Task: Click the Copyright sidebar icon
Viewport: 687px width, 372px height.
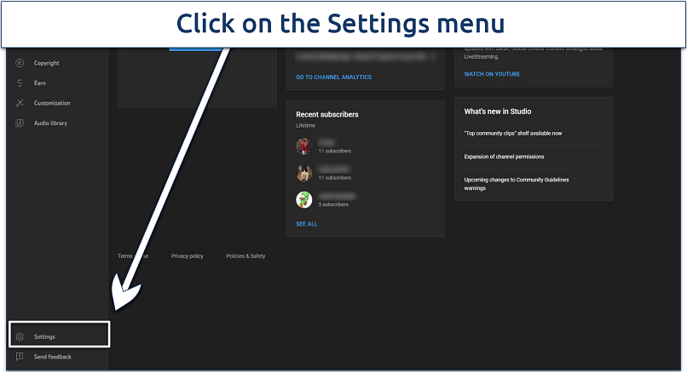Action: (x=20, y=63)
